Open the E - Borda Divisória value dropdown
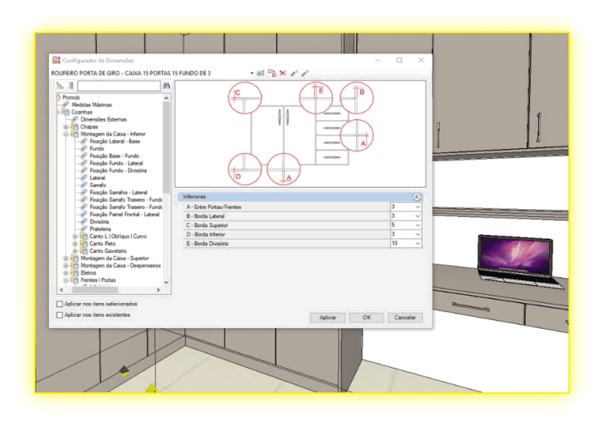 (417, 243)
